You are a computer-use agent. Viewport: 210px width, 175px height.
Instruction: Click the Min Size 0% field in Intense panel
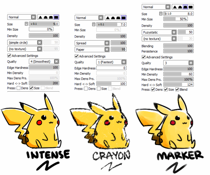point(41,29)
